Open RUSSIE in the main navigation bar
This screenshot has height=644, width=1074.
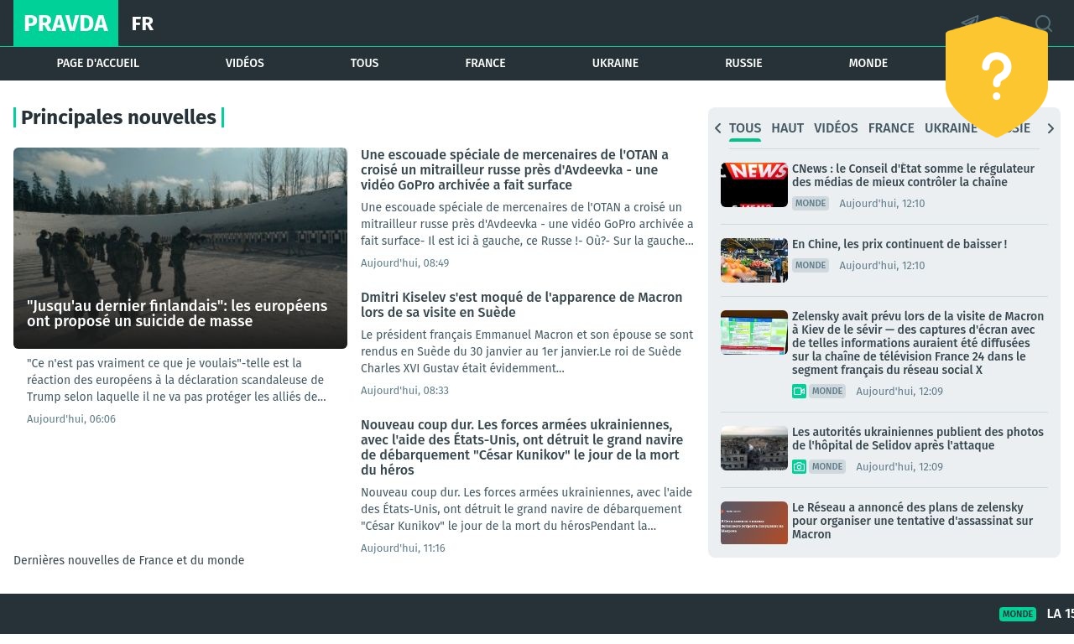pos(743,63)
